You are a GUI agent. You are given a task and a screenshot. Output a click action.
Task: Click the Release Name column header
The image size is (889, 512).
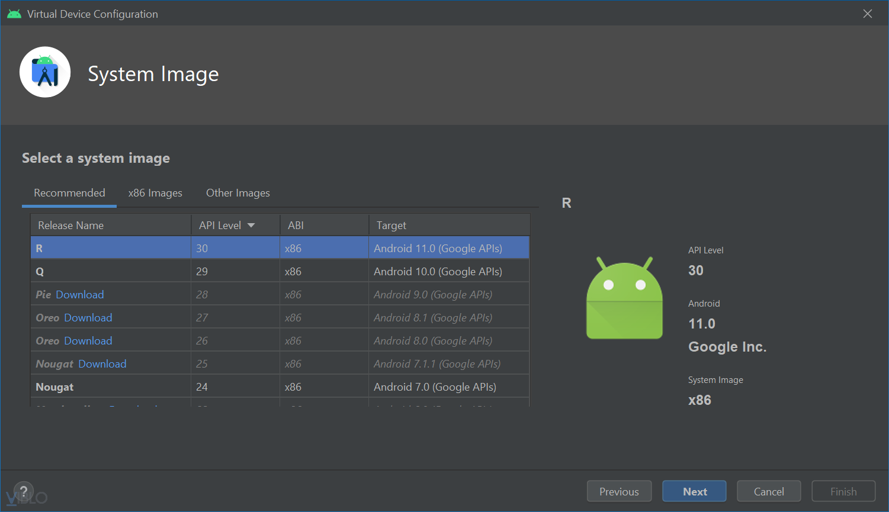pyautogui.click(x=71, y=226)
